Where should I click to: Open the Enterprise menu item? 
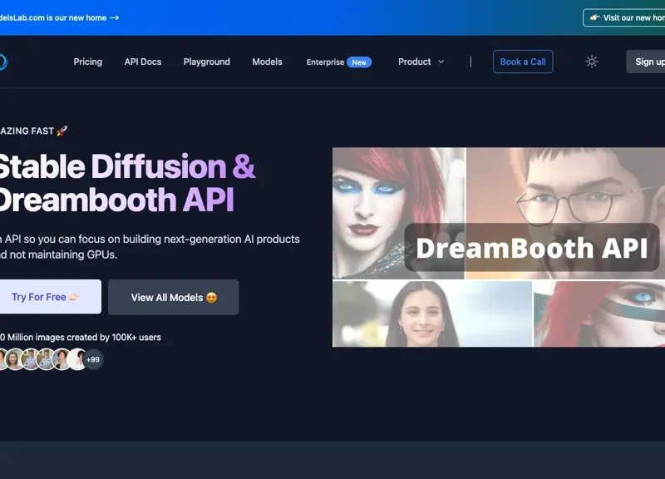(325, 62)
